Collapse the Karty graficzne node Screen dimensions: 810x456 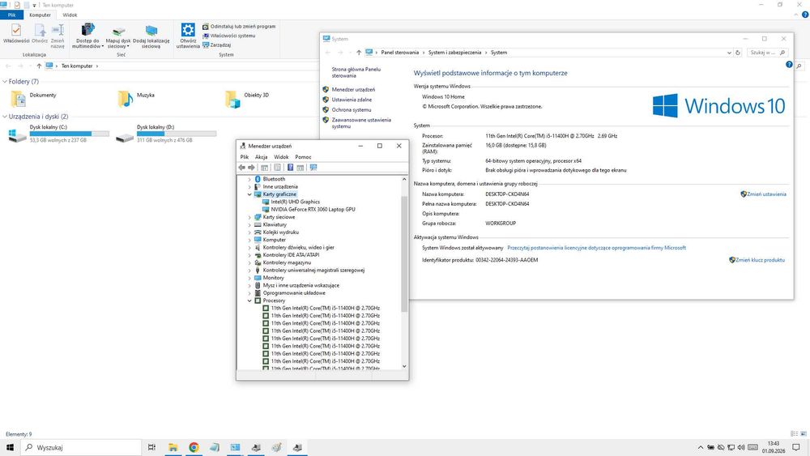249,194
